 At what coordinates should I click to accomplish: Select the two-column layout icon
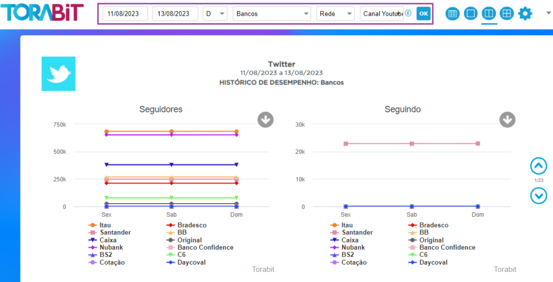[x=489, y=14]
